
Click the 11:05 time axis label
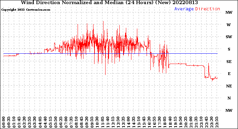click(x=102, y=122)
